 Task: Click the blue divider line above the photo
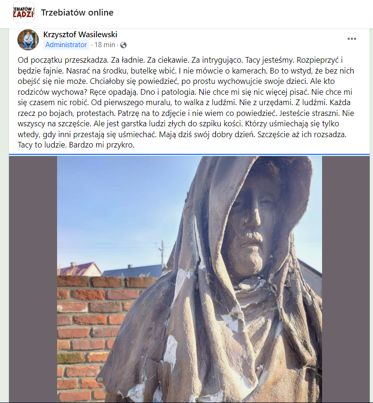[191, 155]
